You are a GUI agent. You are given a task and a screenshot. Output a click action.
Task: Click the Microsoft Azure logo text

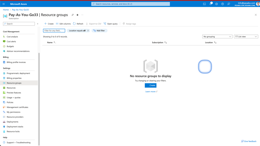tap(18, 4)
